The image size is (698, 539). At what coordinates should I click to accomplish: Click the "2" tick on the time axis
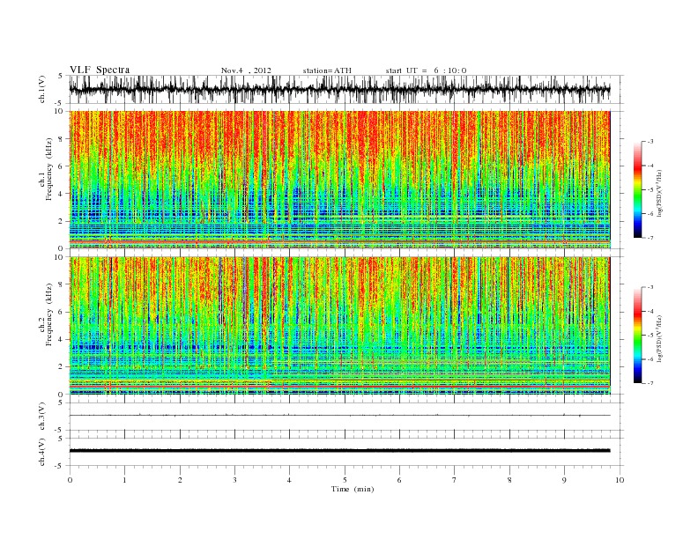[180, 480]
